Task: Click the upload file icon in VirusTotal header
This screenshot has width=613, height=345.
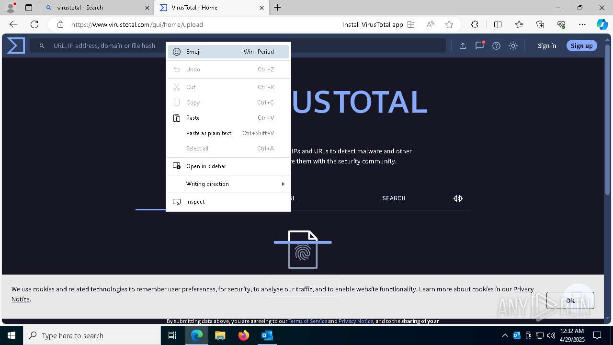Action: 463,46
